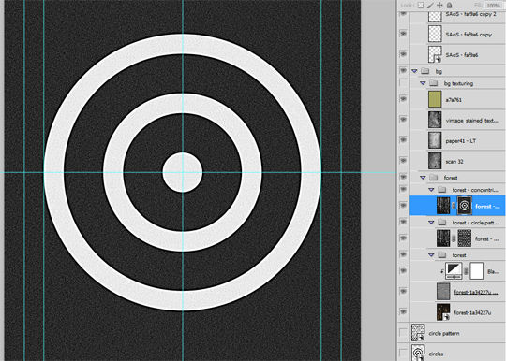Click the bg group folder icon
Screen dimensions: 506x361
point(425,71)
